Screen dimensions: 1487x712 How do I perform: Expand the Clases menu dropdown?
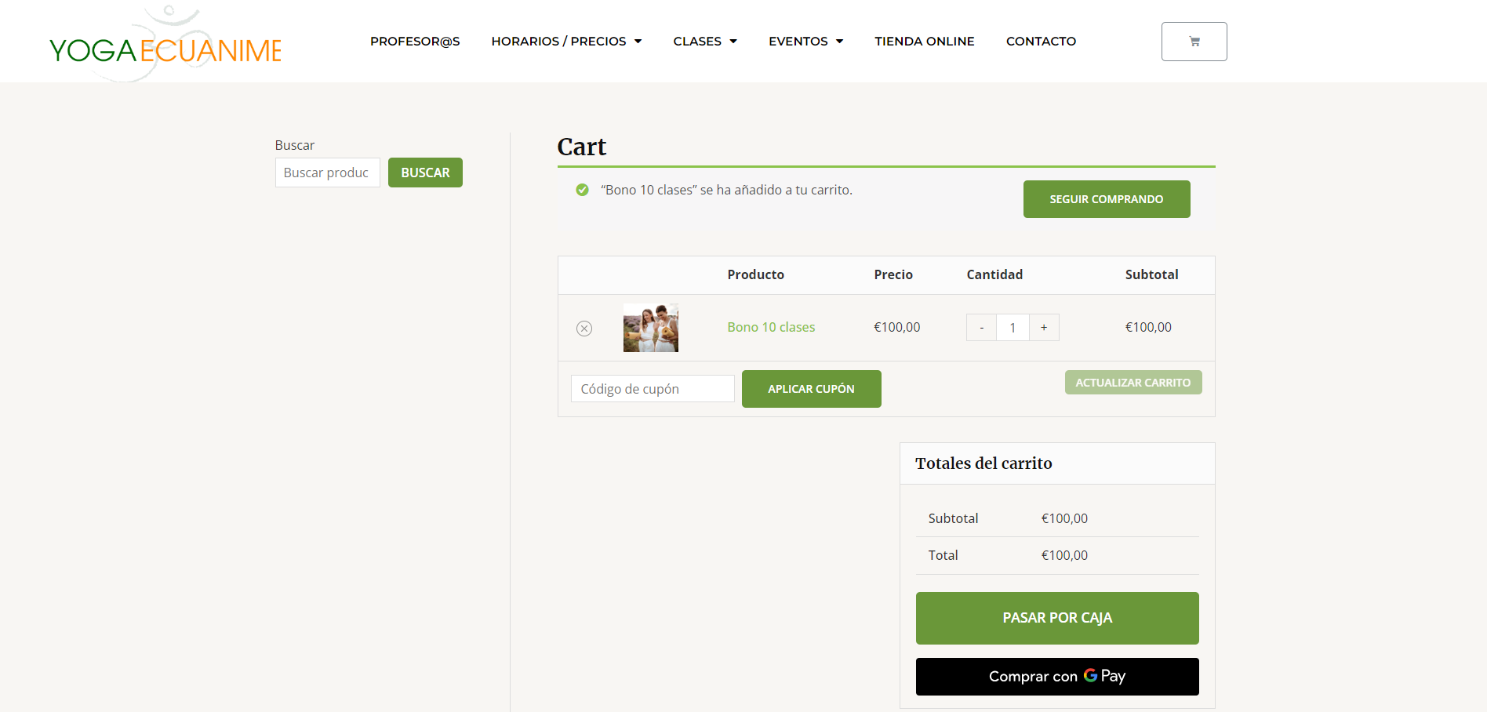pos(704,42)
